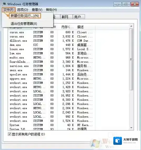
Task: Click the 16,952 K memory value
Action: coord(67,95)
